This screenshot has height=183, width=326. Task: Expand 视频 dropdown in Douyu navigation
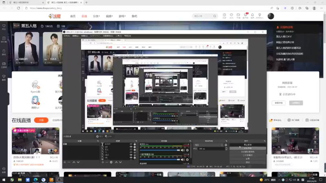coord(109,16)
